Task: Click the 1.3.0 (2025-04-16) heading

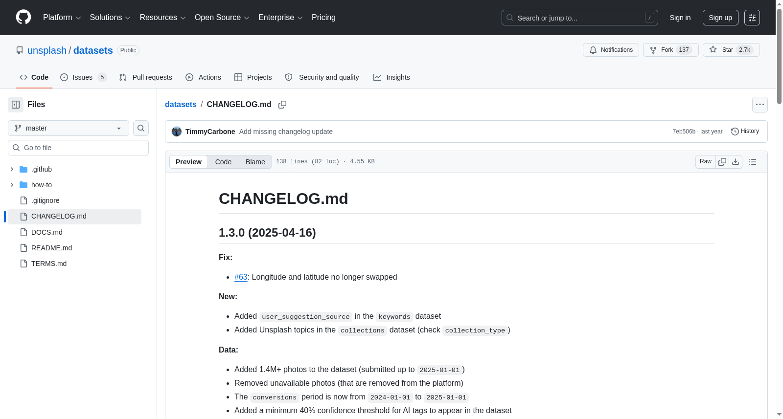Action: [267, 233]
